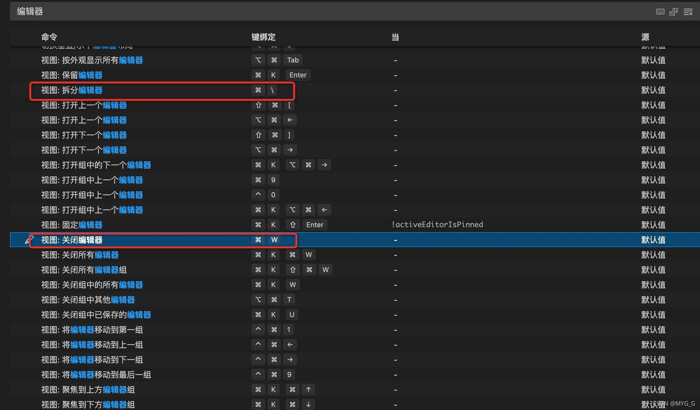Toggle the Sort by Precedence icon
Viewport: 700px width, 410px height.
coord(674,12)
